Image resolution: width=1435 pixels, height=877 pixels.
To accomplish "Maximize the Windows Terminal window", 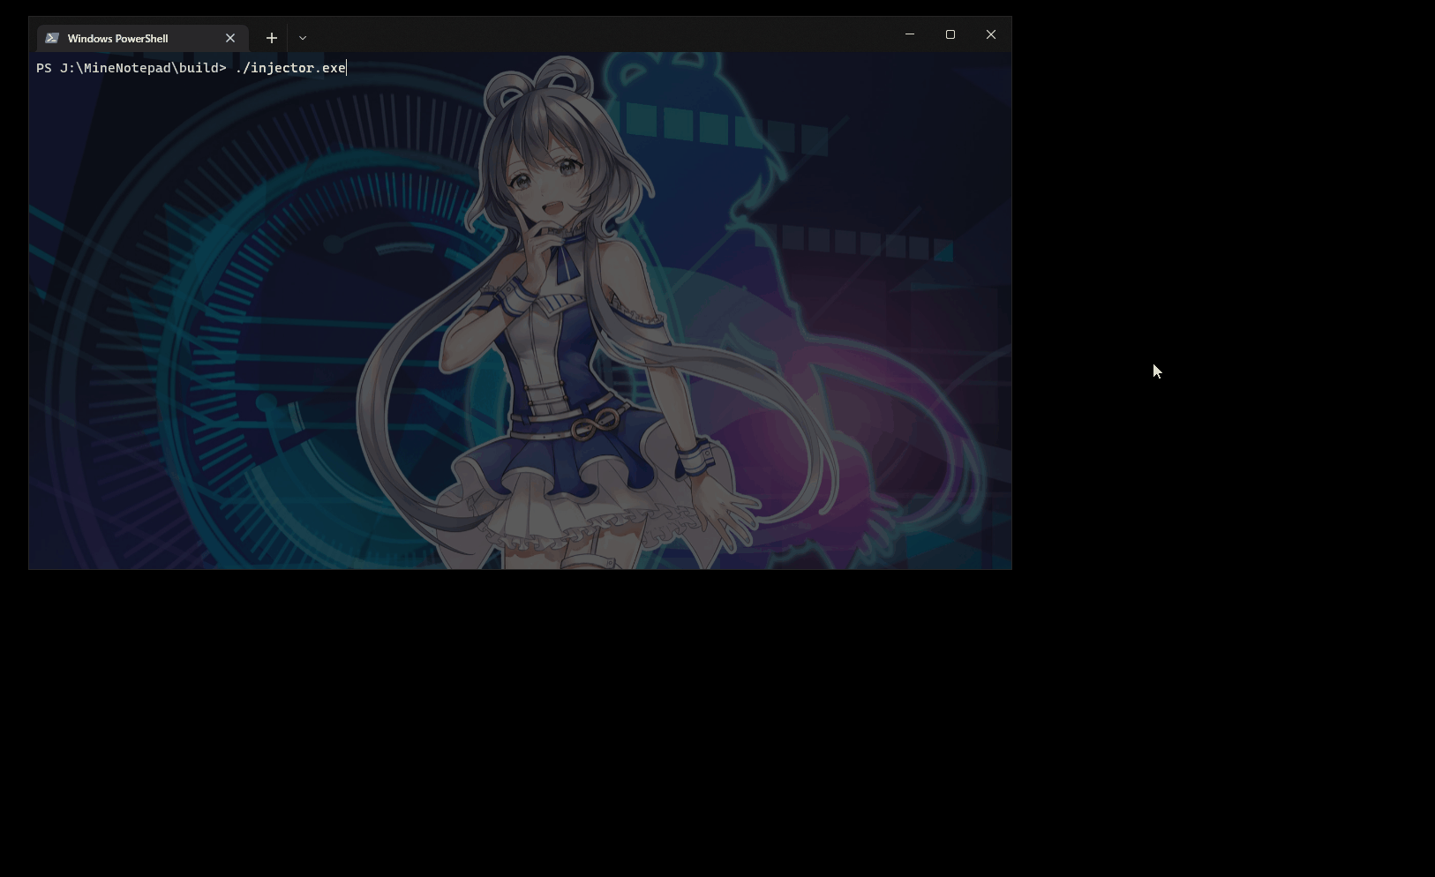I will pos(950,34).
